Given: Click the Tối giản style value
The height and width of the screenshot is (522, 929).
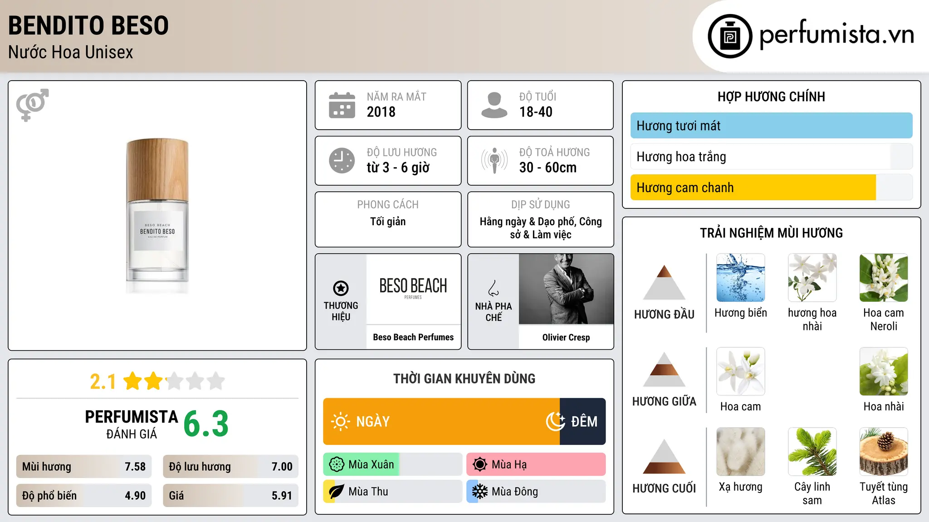Looking at the screenshot, I should coord(388,222).
